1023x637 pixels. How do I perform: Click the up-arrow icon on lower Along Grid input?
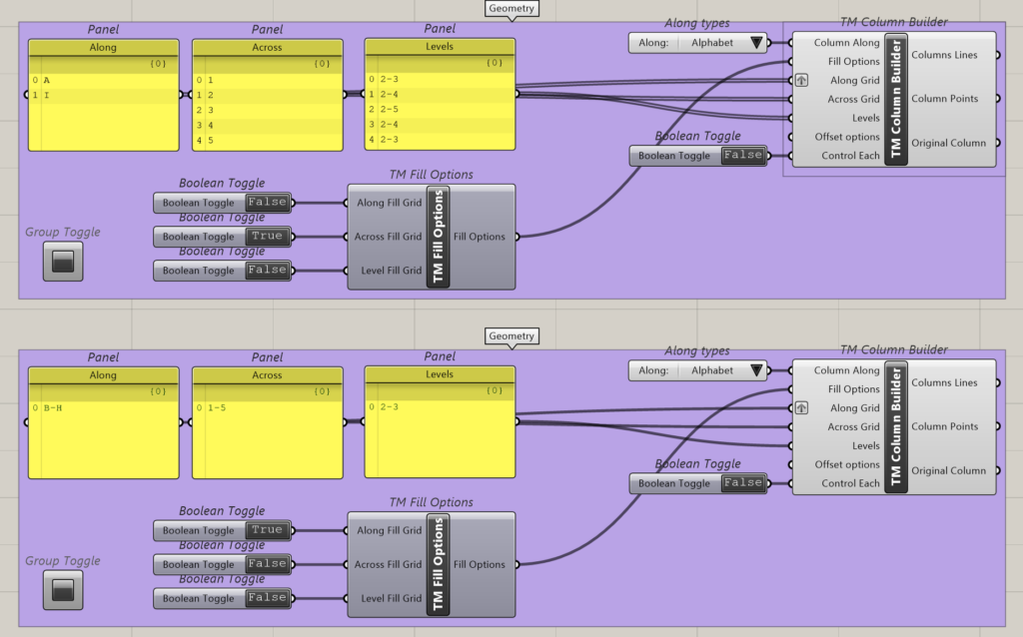801,408
